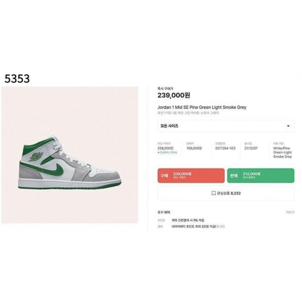Viewport: 302px width, 302px height.
Task: Select the Jordan 1 Mid SE product title
Action: (x=202, y=108)
